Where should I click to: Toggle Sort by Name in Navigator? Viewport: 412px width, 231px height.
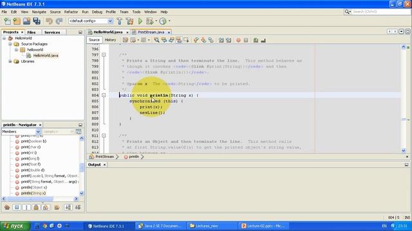(x=68, y=207)
